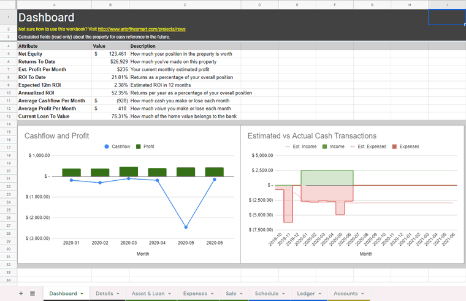Select the Est. Profit Per Month cell

[55, 69]
